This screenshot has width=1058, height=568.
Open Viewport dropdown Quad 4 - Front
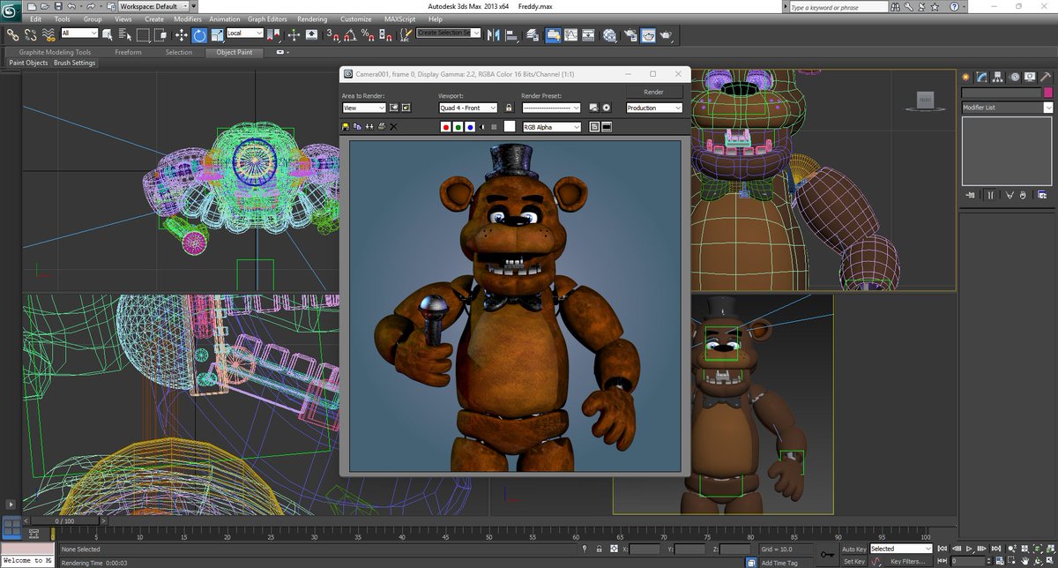(x=467, y=108)
